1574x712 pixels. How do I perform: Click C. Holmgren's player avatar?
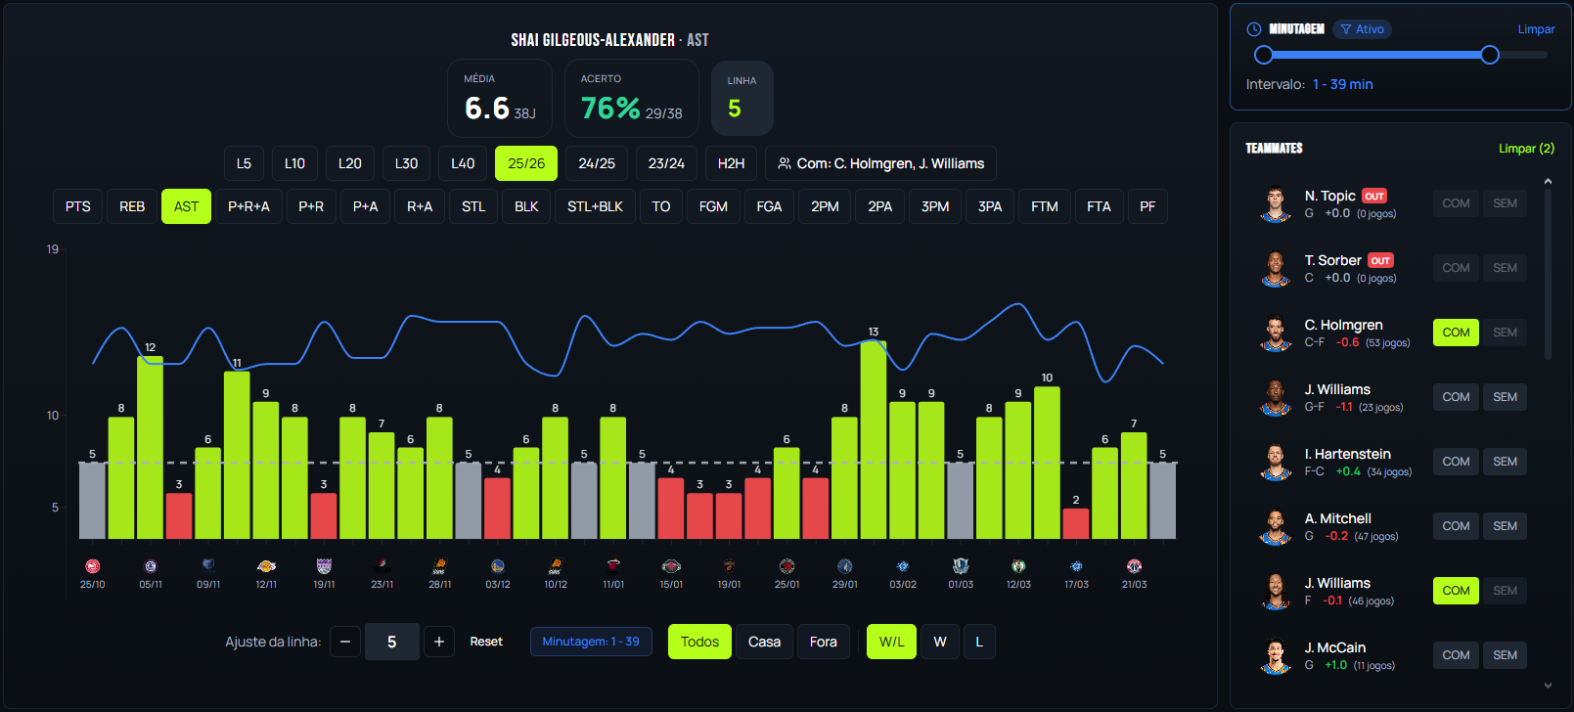pyautogui.click(x=1275, y=333)
